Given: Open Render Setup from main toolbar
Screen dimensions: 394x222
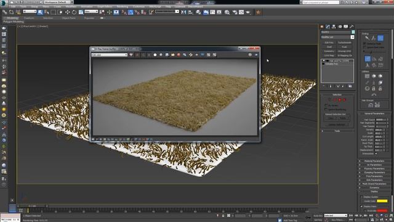Looking at the screenshot, I should 235,12.
